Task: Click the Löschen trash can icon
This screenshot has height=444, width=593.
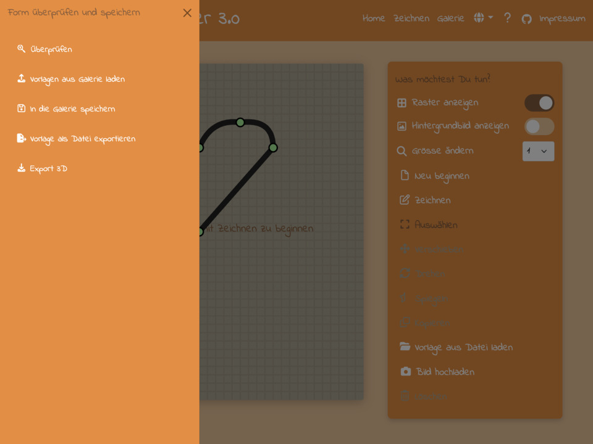Action: pos(405,396)
